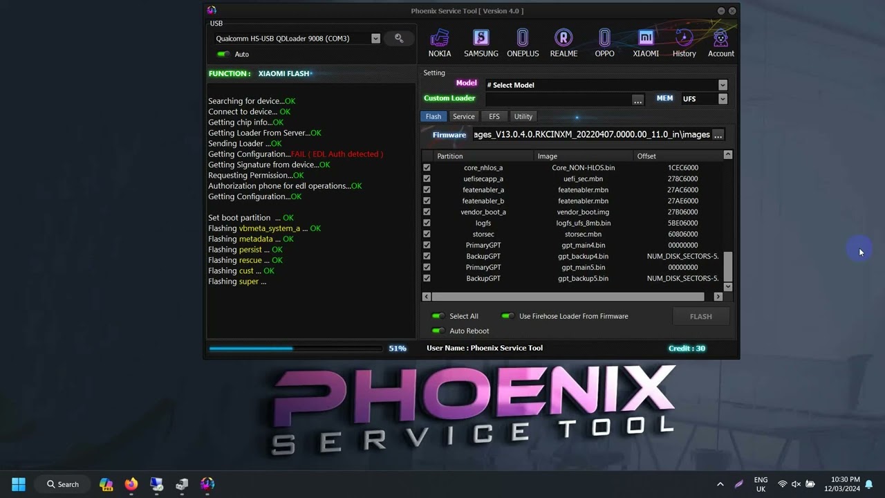Show hidden system tray icons
The width and height of the screenshot is (885, 498).
[x=720, y=484]
